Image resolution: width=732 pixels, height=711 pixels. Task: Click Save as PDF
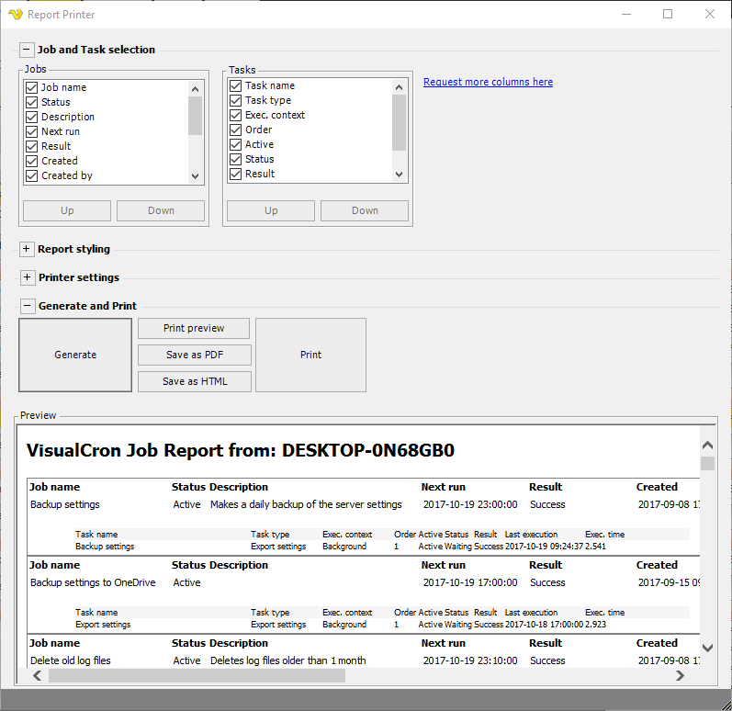tap(195, 355)
